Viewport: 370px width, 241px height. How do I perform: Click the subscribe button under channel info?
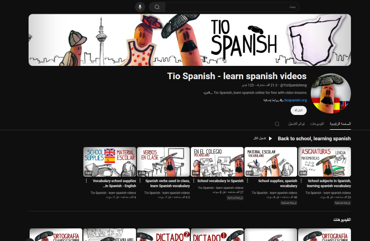pyautogui.click(x=299, y=110)
